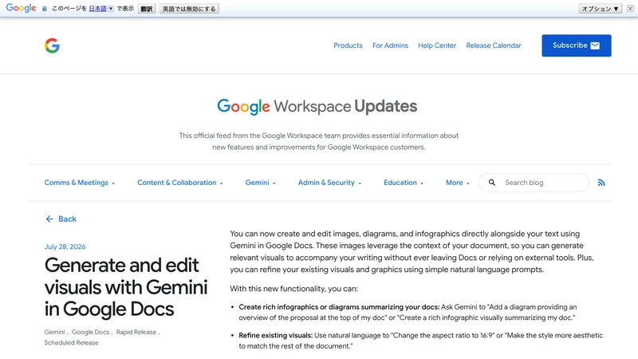Click the Google Workspace Updates title

317,107
